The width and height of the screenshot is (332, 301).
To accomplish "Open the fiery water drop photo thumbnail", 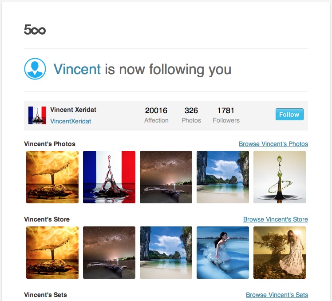I will [x=52, y=177].
